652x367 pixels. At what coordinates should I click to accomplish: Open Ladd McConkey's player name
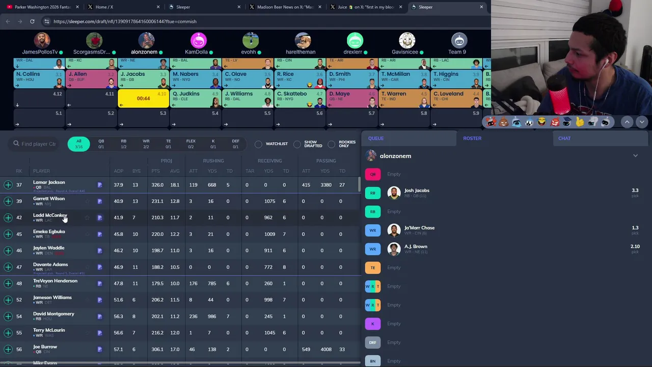pos(50,215)
